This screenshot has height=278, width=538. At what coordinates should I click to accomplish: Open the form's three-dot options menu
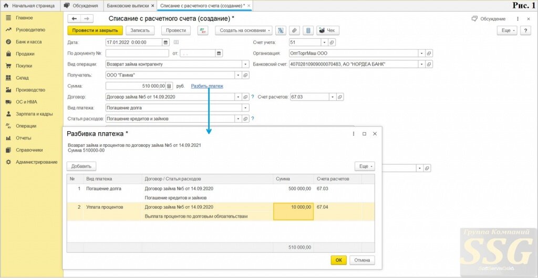tap(518, 19)
